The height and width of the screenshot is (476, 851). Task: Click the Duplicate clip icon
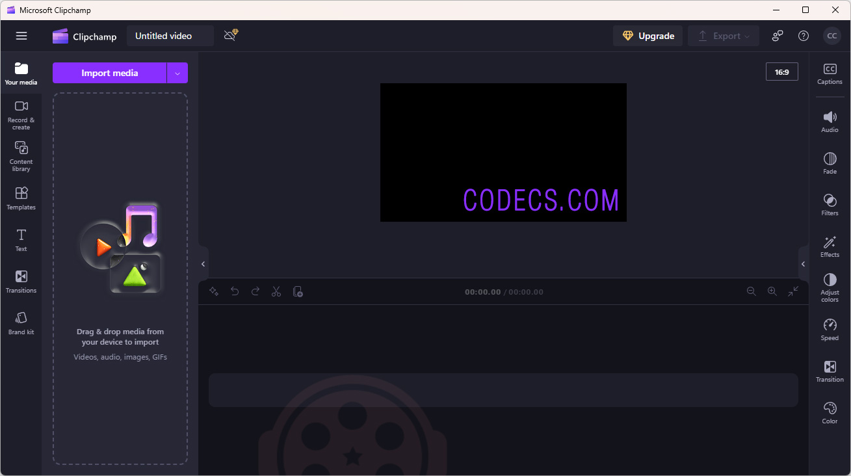pos(298,292)
